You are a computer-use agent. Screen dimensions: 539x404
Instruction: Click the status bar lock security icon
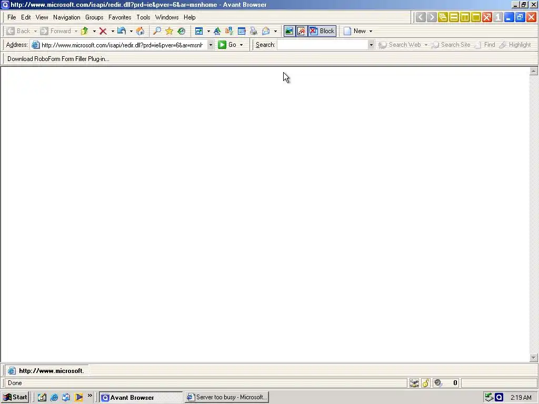click(425, 383)
